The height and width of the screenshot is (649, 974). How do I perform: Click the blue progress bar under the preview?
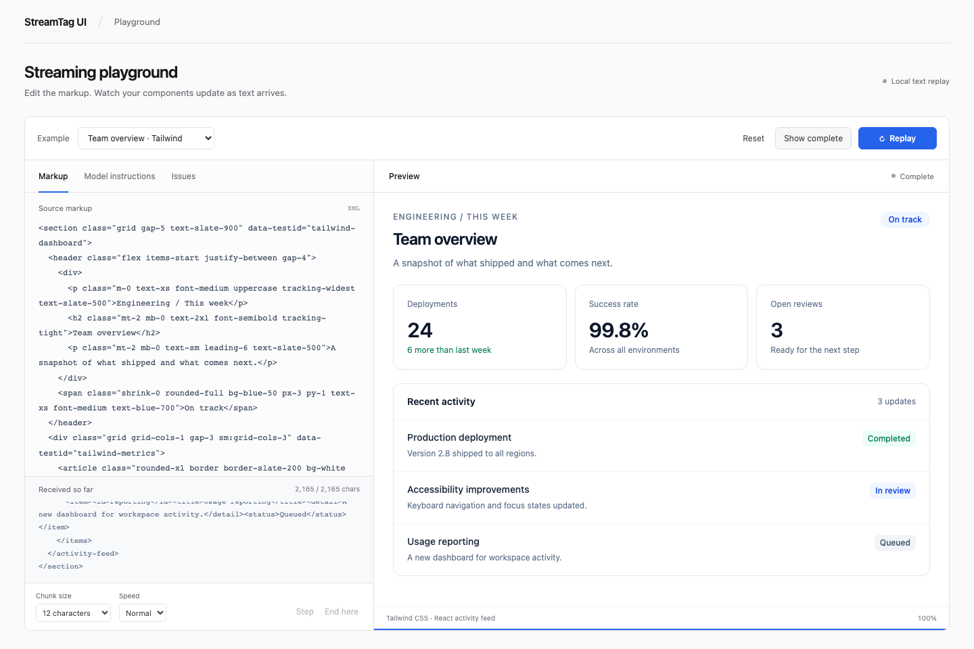(x=662, y=629)
